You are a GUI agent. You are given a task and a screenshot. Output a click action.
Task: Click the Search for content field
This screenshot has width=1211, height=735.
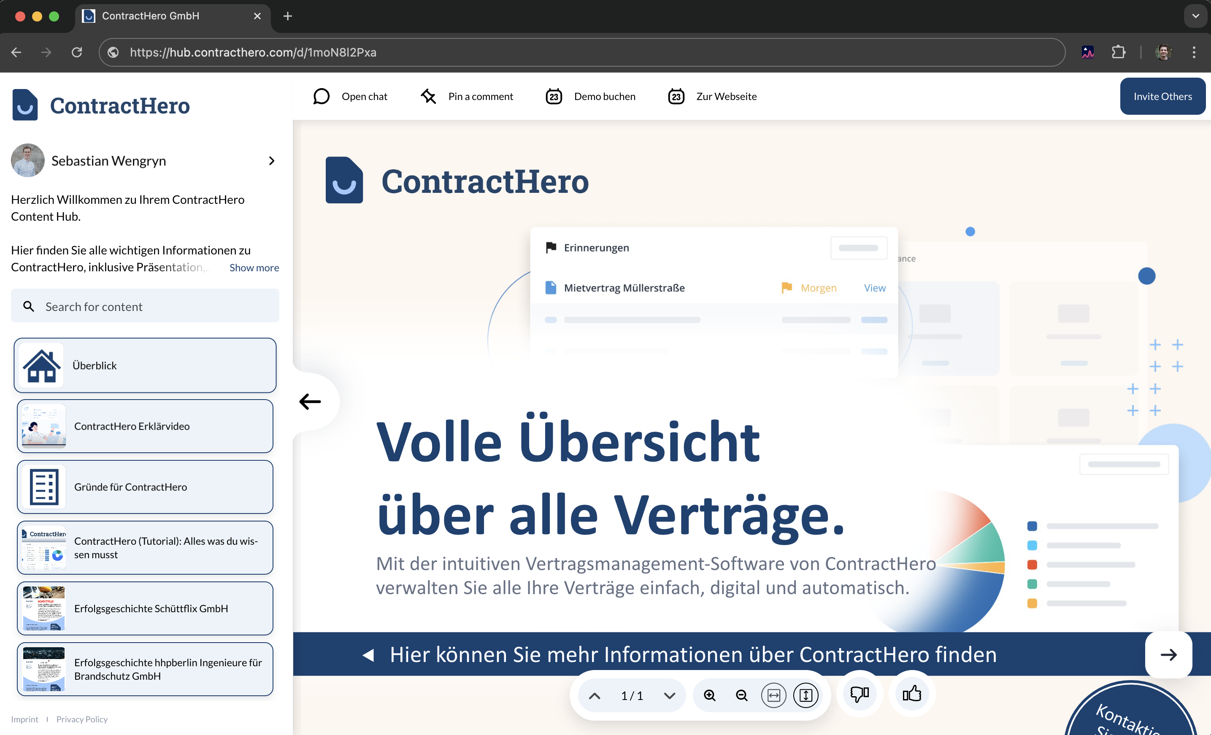coord(145,307)
